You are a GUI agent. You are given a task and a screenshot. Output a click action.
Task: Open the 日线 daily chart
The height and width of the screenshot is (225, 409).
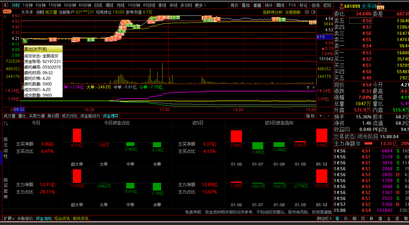tap(98, 5)
